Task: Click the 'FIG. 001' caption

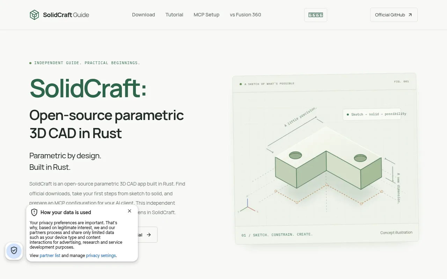Action: click(x=401, y=81)
